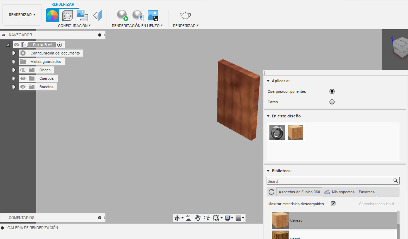Start the in-canvas render with play icon
The height and width of the screenshot is (239, 408).
point(122,15)
